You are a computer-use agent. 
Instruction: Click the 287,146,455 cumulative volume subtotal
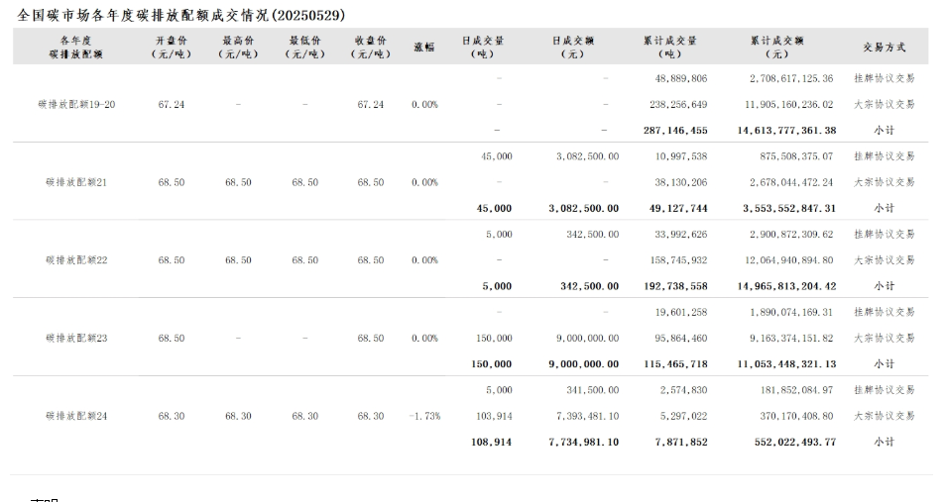[x=675, y=130]
